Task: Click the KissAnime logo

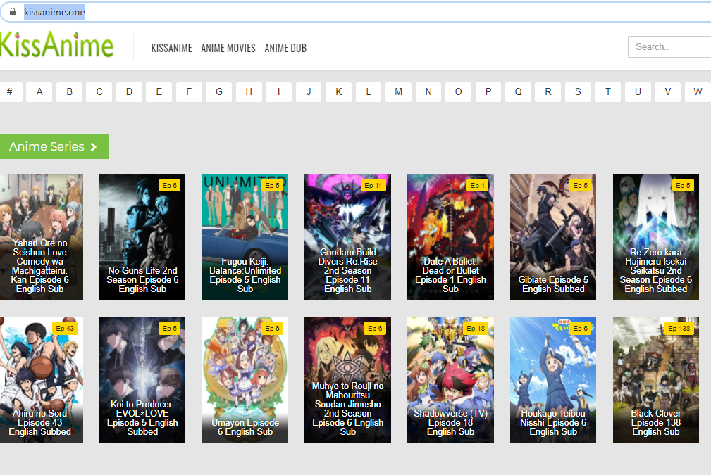Action: [x=56, y=45]
